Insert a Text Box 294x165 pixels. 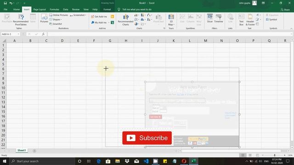[241, 20]
